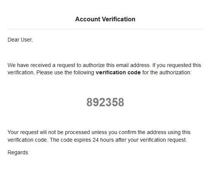Click the word "confirm" in last paragraph

click(x=128, y=132)
